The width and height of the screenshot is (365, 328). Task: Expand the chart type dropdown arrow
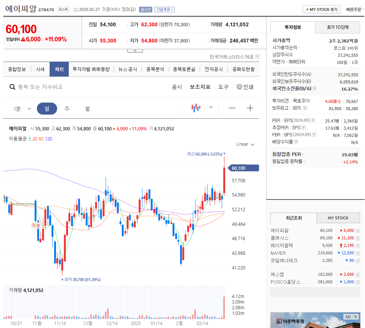click(211, 107)
